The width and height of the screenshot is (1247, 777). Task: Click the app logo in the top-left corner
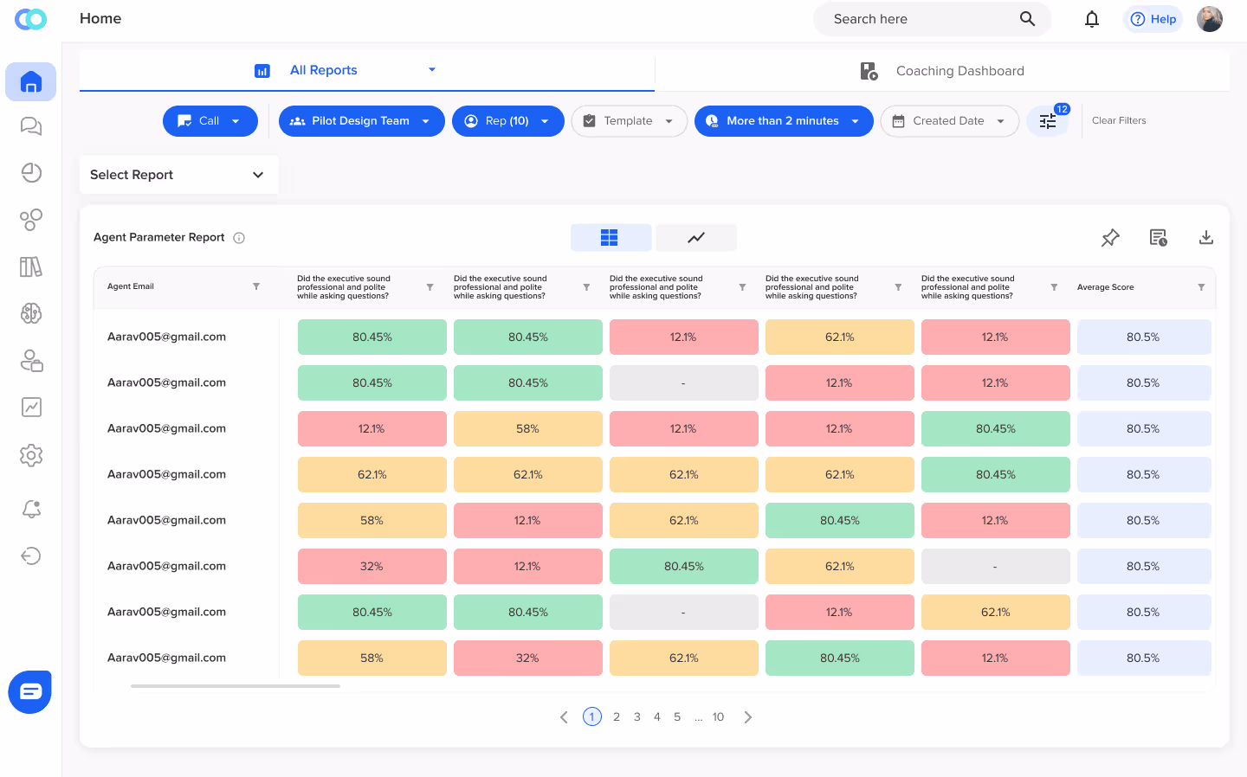[31, 19]
